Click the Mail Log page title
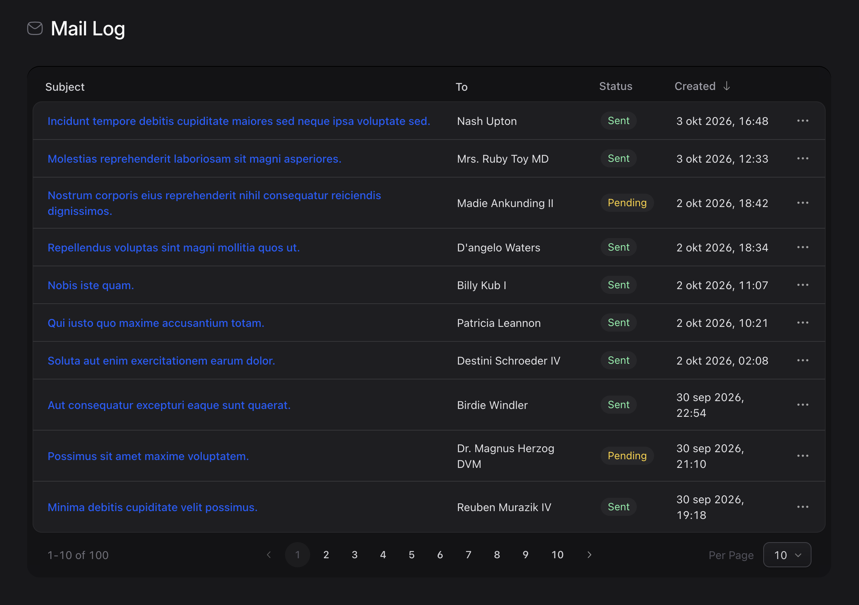This screenshot has height=605, width=859. point(88,29)
